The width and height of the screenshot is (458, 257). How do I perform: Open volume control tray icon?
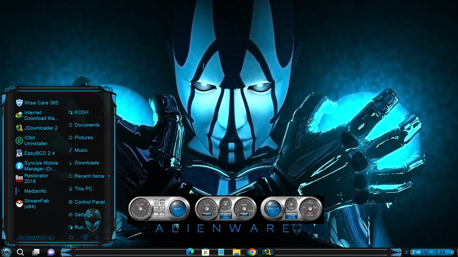[418, 252]
